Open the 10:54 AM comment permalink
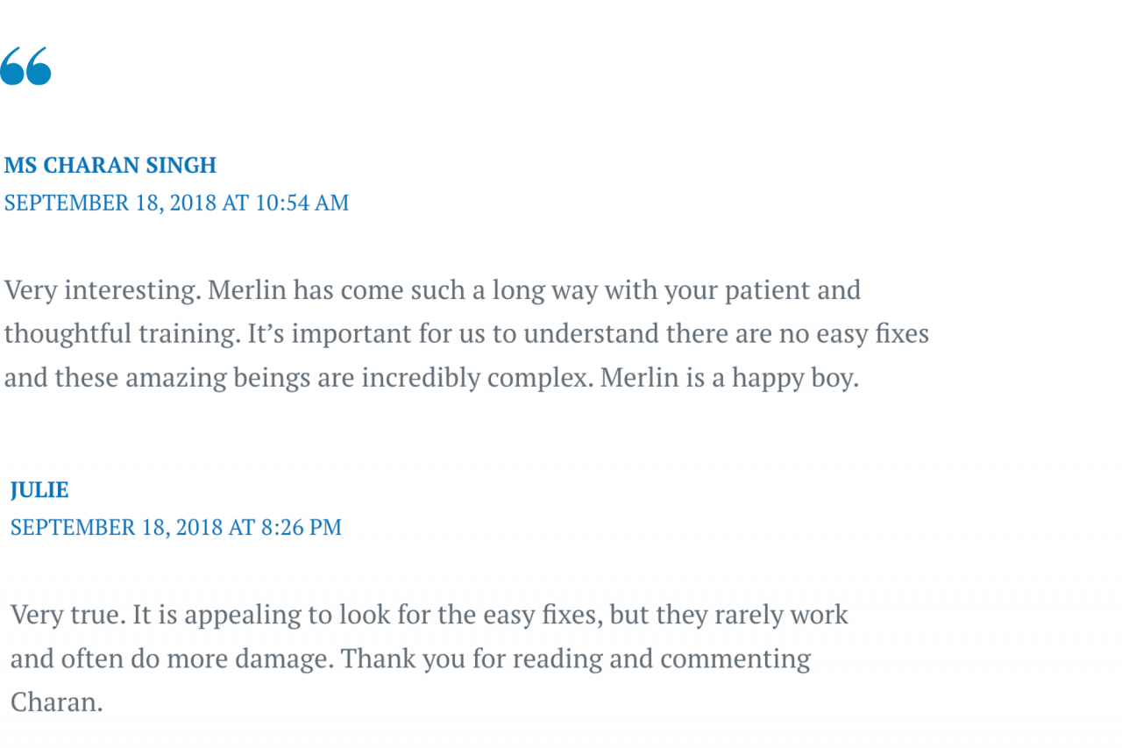 (x=176, y=203)
